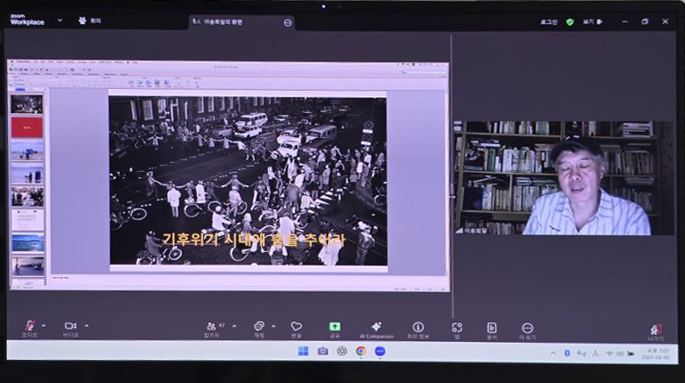Show meeting info (회의 정보) icon
This screenshot has width=685, height=383.
(x=418, y=327)
